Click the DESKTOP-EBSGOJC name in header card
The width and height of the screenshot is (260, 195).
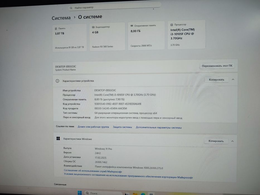(66, 67)
